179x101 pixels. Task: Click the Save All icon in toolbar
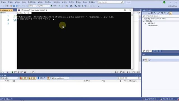(x=17, y=6)
